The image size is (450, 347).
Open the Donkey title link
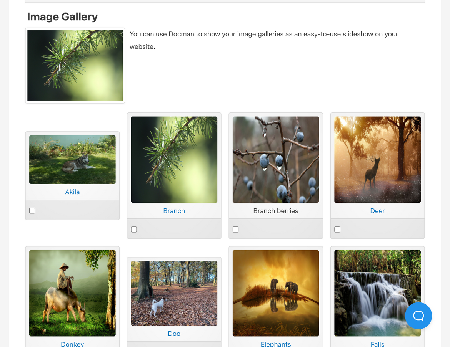point(72,344)
